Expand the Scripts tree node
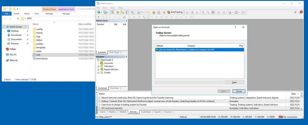 [x=98, y=73]
